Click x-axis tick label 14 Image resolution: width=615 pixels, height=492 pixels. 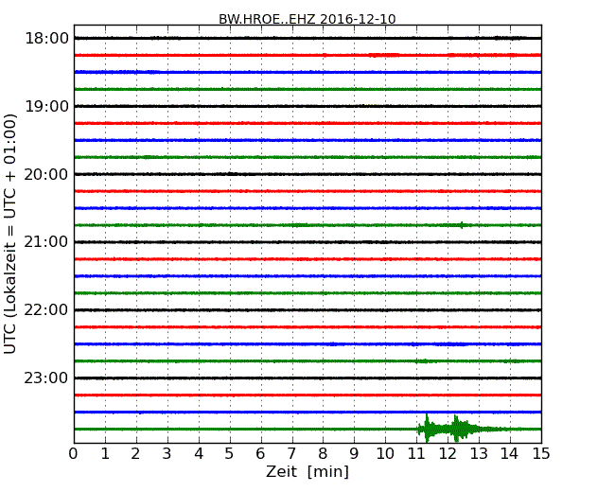(510, 453)
